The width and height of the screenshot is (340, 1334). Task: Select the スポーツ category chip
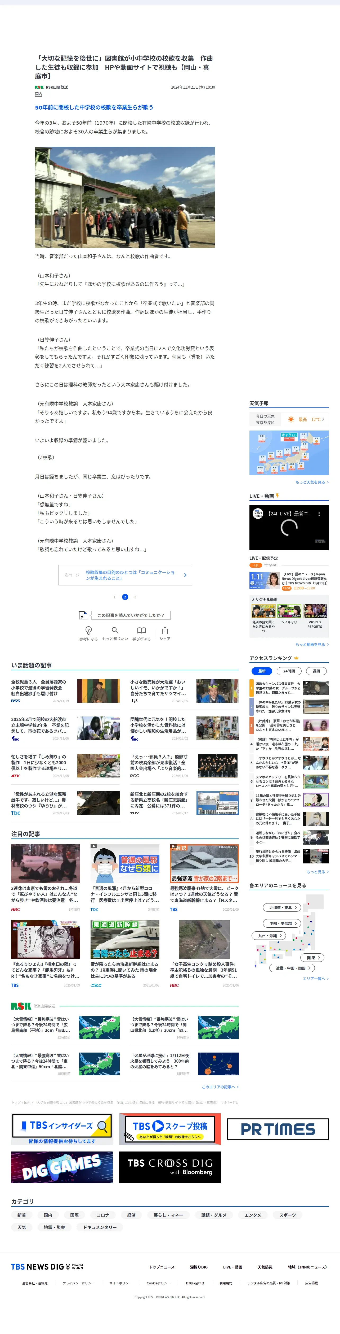(288, 1215)
